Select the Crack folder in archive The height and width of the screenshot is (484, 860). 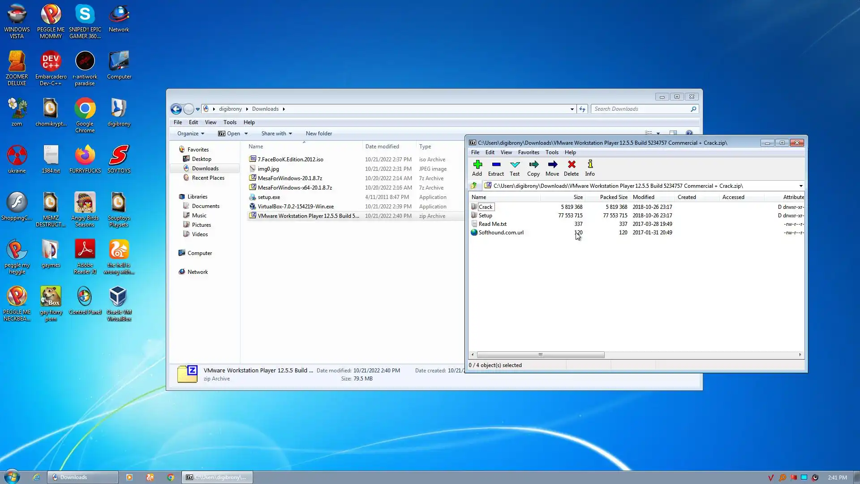(x=485, y=207)
